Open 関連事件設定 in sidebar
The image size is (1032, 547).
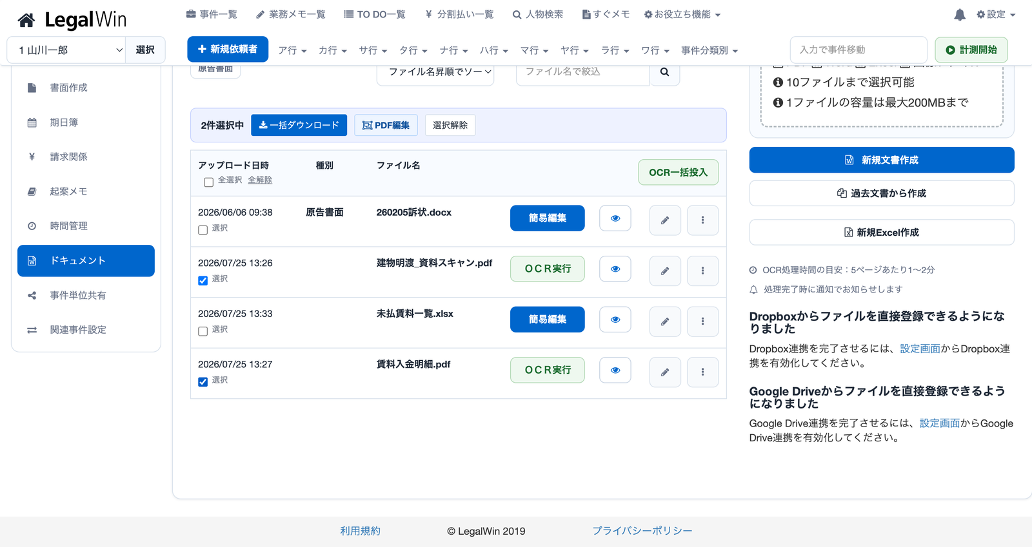pyautogui.click(x=86, y=330)
